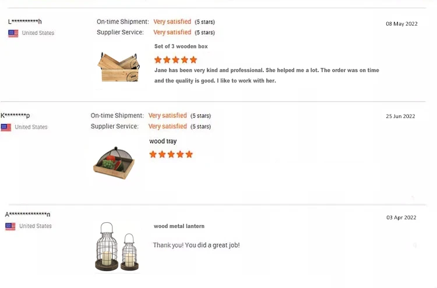Click the 08 May 2022 review date

[401, 24]
